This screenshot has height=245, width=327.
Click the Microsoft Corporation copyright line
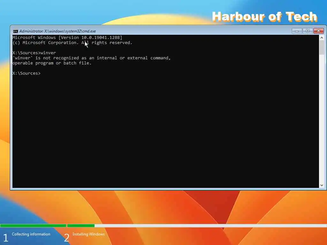(72, 43)
